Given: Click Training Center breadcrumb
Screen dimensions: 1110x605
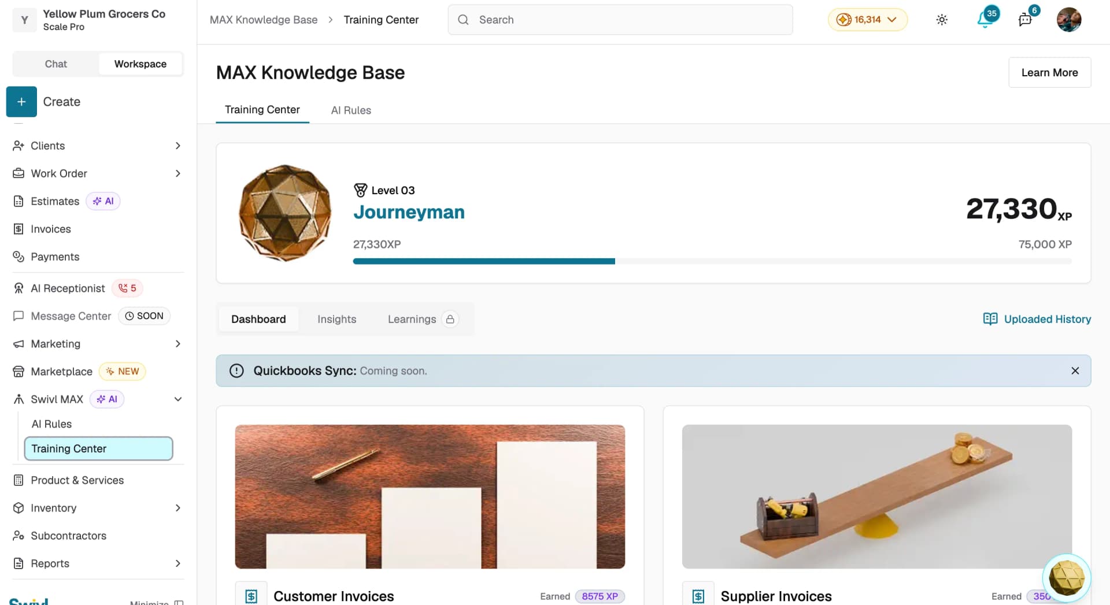Looking at the screenshot, I should click(381, 20).
